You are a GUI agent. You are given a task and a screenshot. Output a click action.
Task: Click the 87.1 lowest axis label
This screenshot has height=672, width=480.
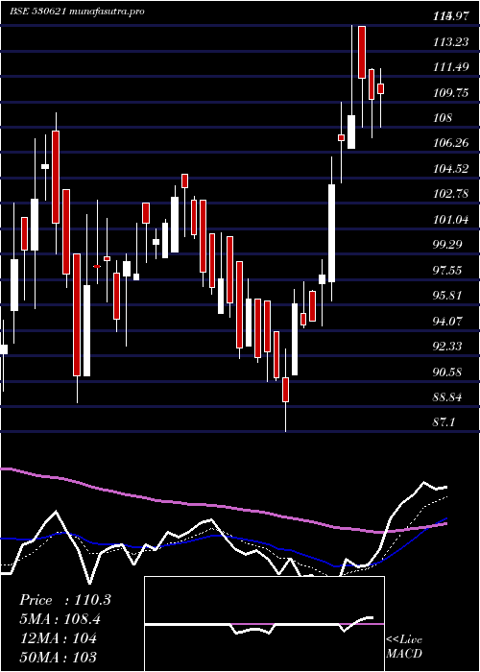444,422
